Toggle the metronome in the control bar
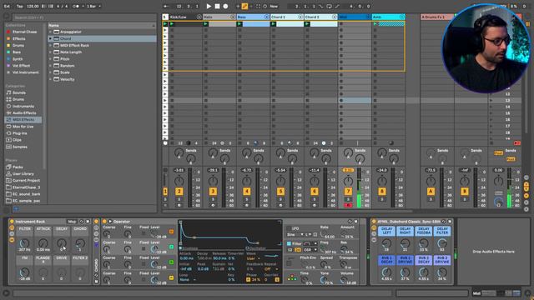Image resolution: width=534 pixels, height=300 pixels. (x=76, y=6)
